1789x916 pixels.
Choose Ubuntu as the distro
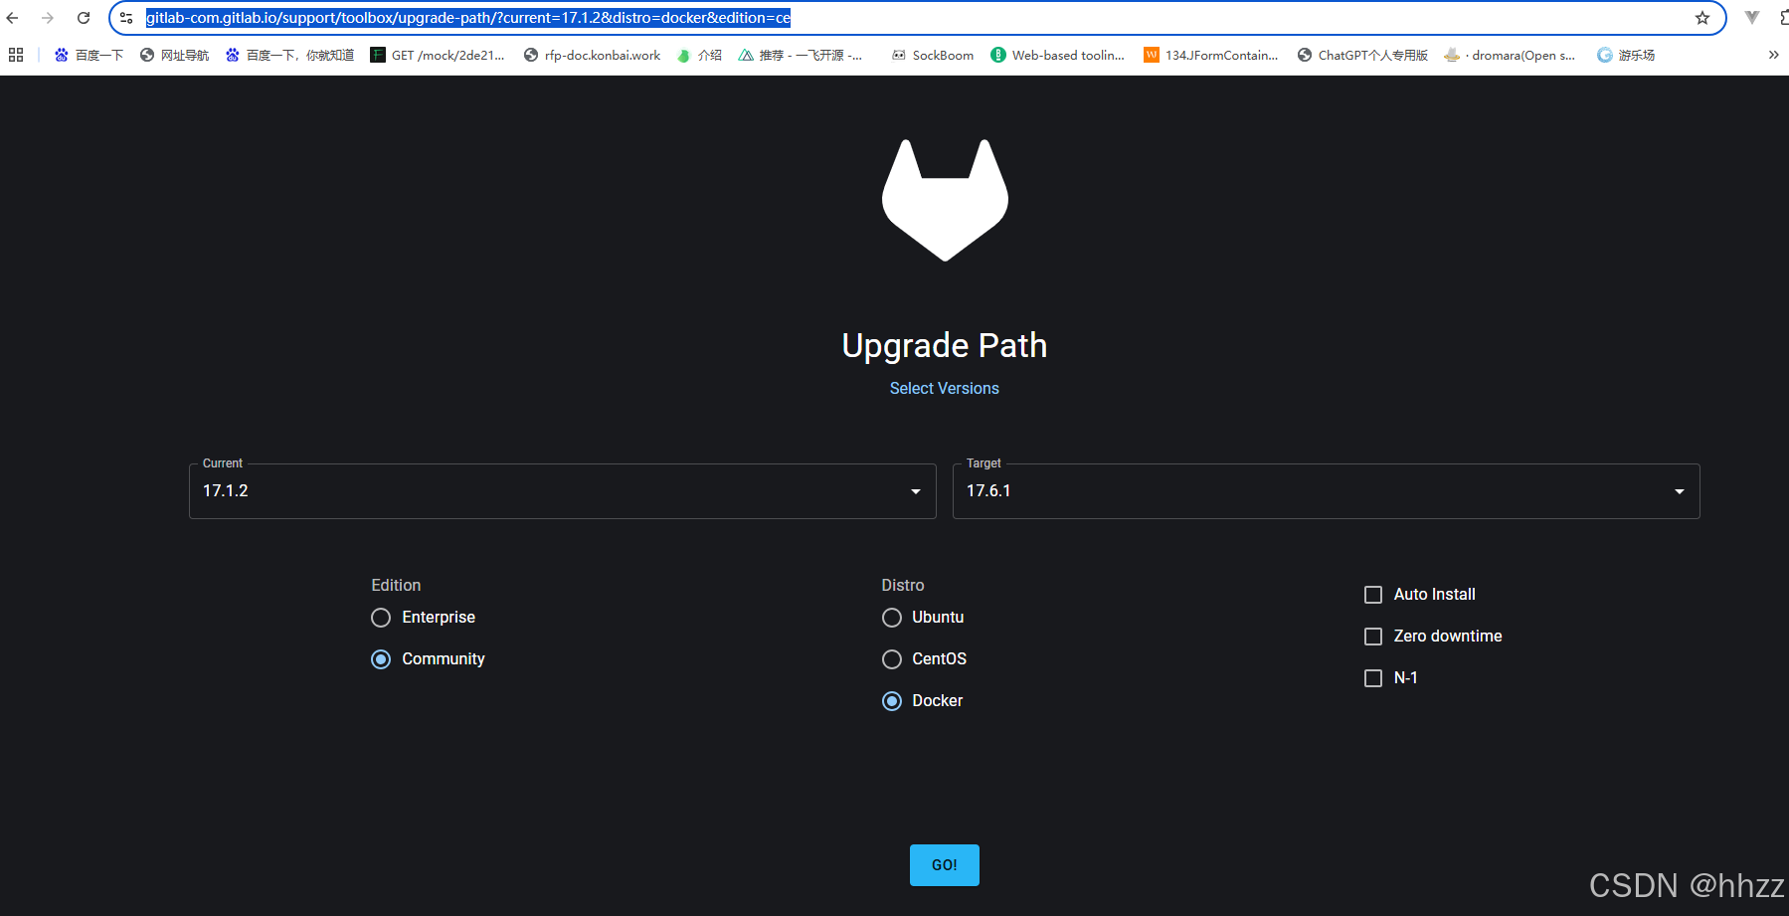[892, 618]
